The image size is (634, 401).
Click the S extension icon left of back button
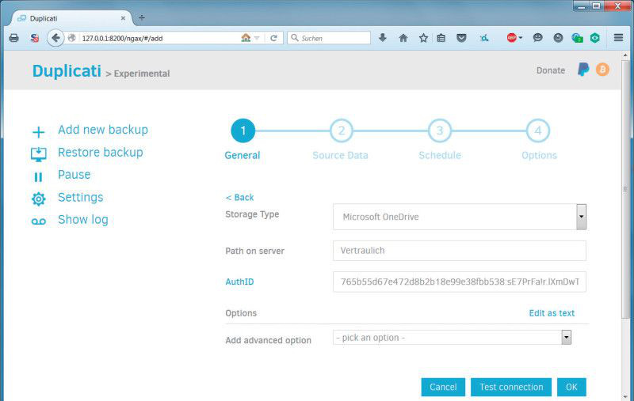[x=35, y=38]
